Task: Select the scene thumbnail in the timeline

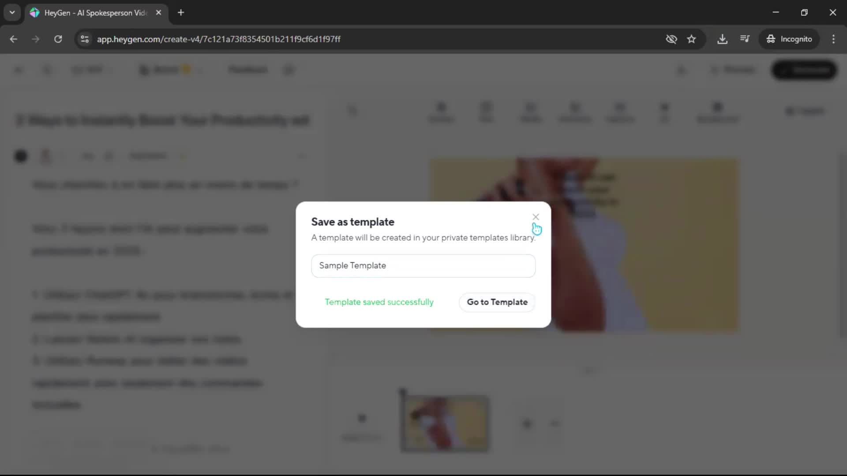Action: pyautogui.click(x=445, y=424)
